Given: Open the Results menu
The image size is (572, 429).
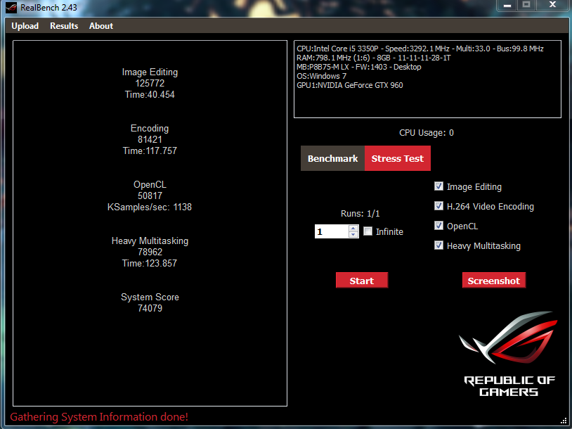Looking at the screenshot, I should [64, 26].
